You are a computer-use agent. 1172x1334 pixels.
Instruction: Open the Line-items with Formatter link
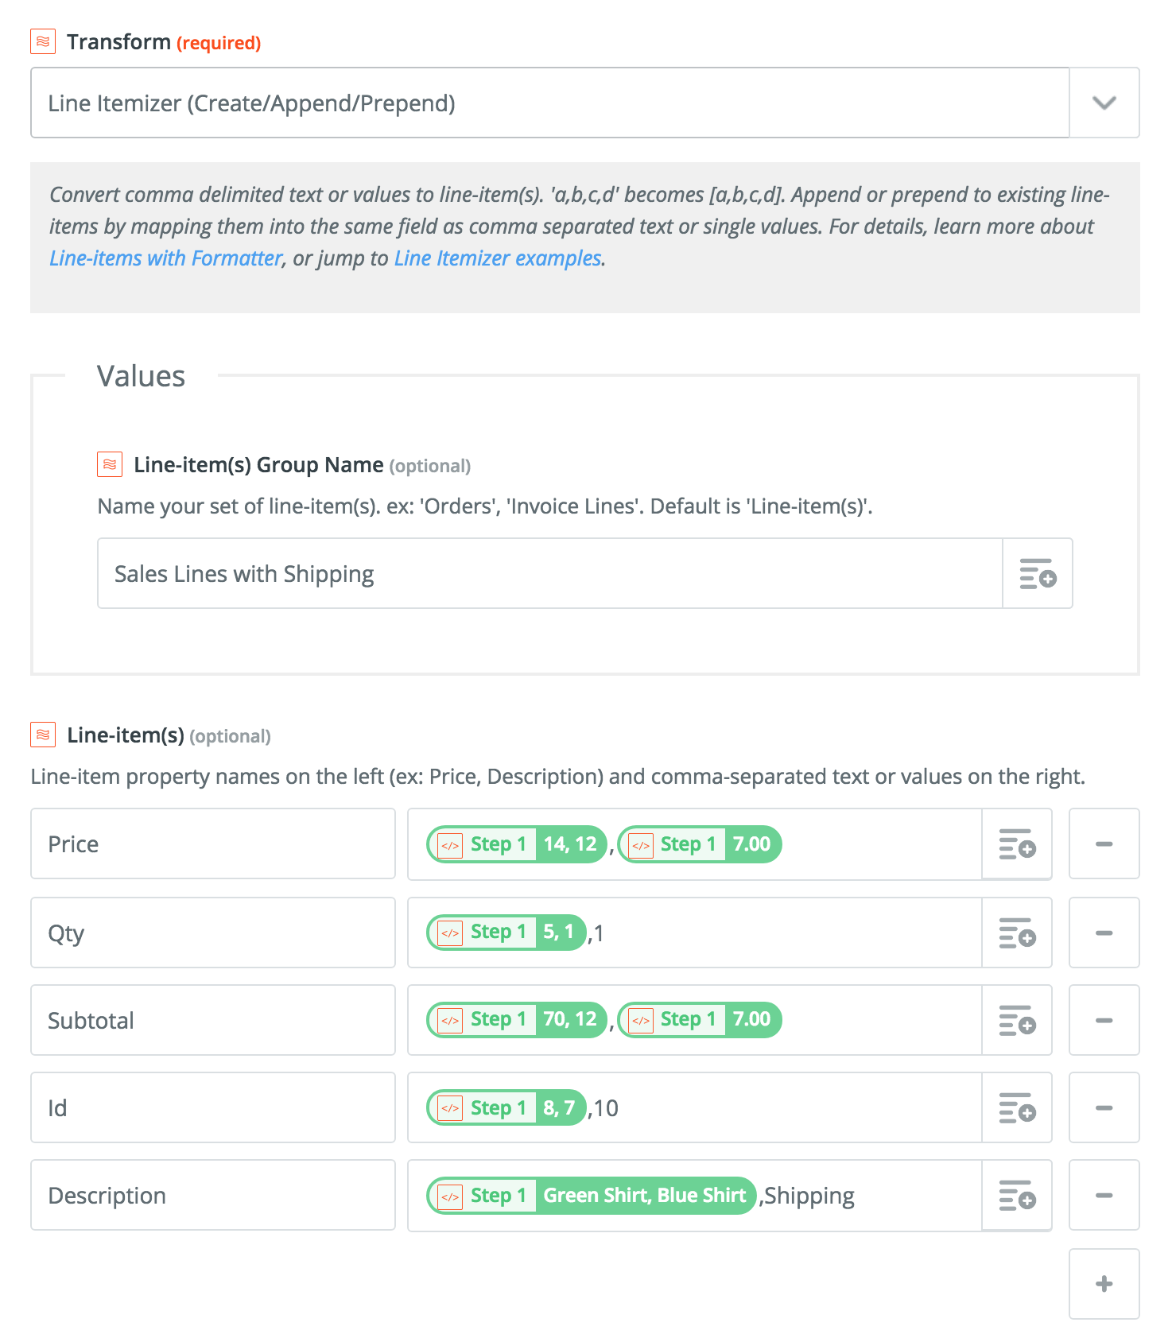165,258
